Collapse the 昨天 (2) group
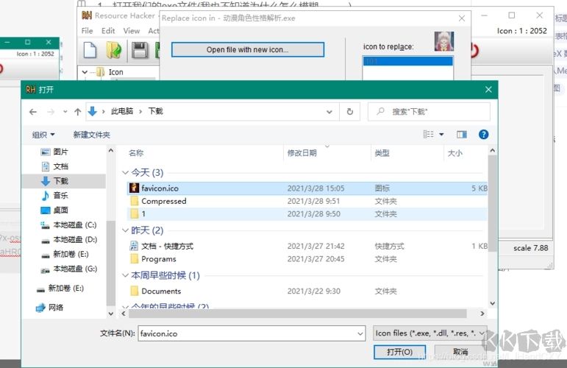Image resolution: width=567 pixels, height=368 pixels. point(126,230)
